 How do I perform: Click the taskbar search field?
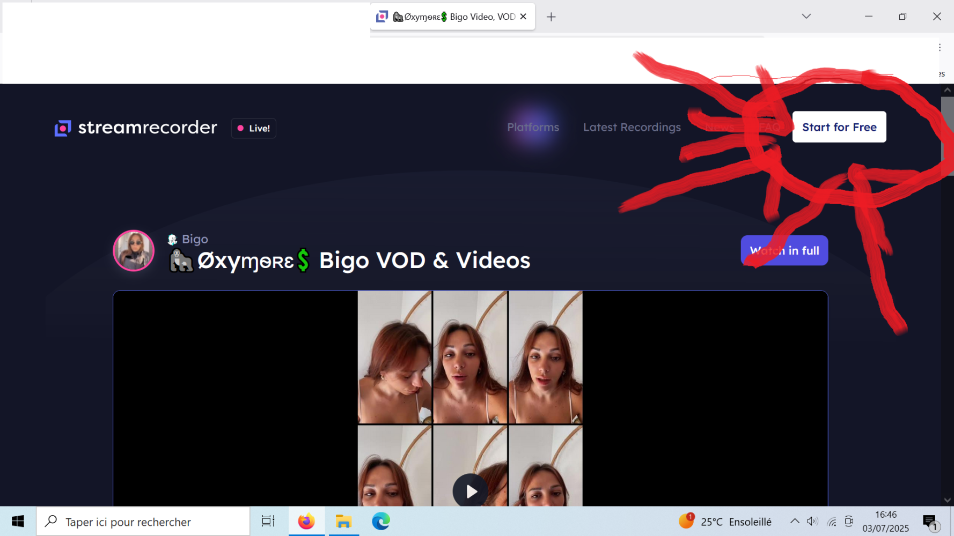(x=143, y=522)
